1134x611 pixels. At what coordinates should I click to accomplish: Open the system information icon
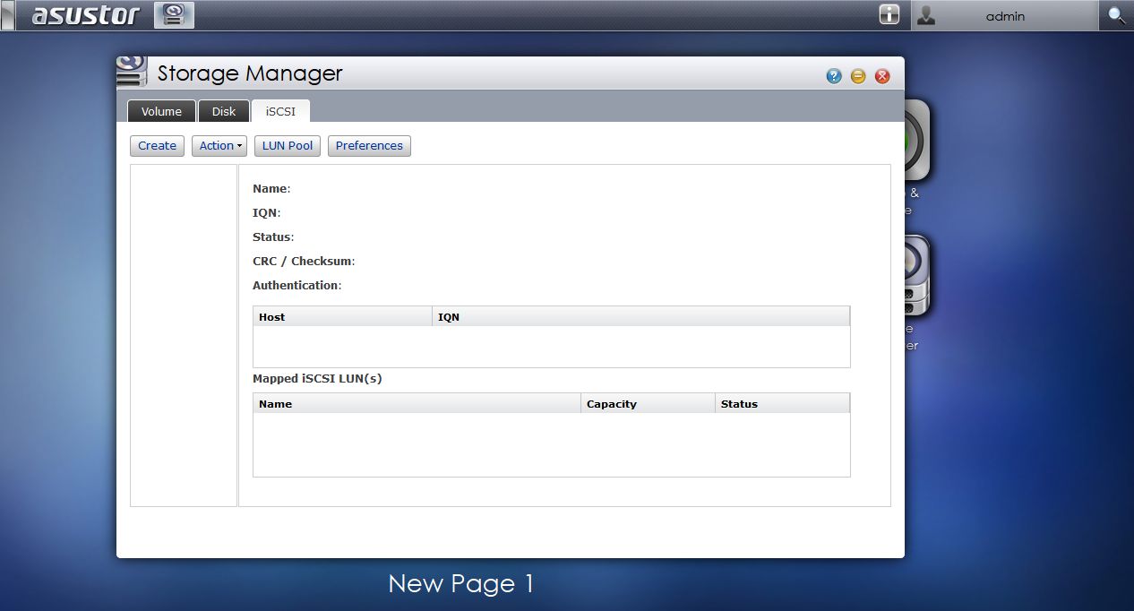coord(889,14)
